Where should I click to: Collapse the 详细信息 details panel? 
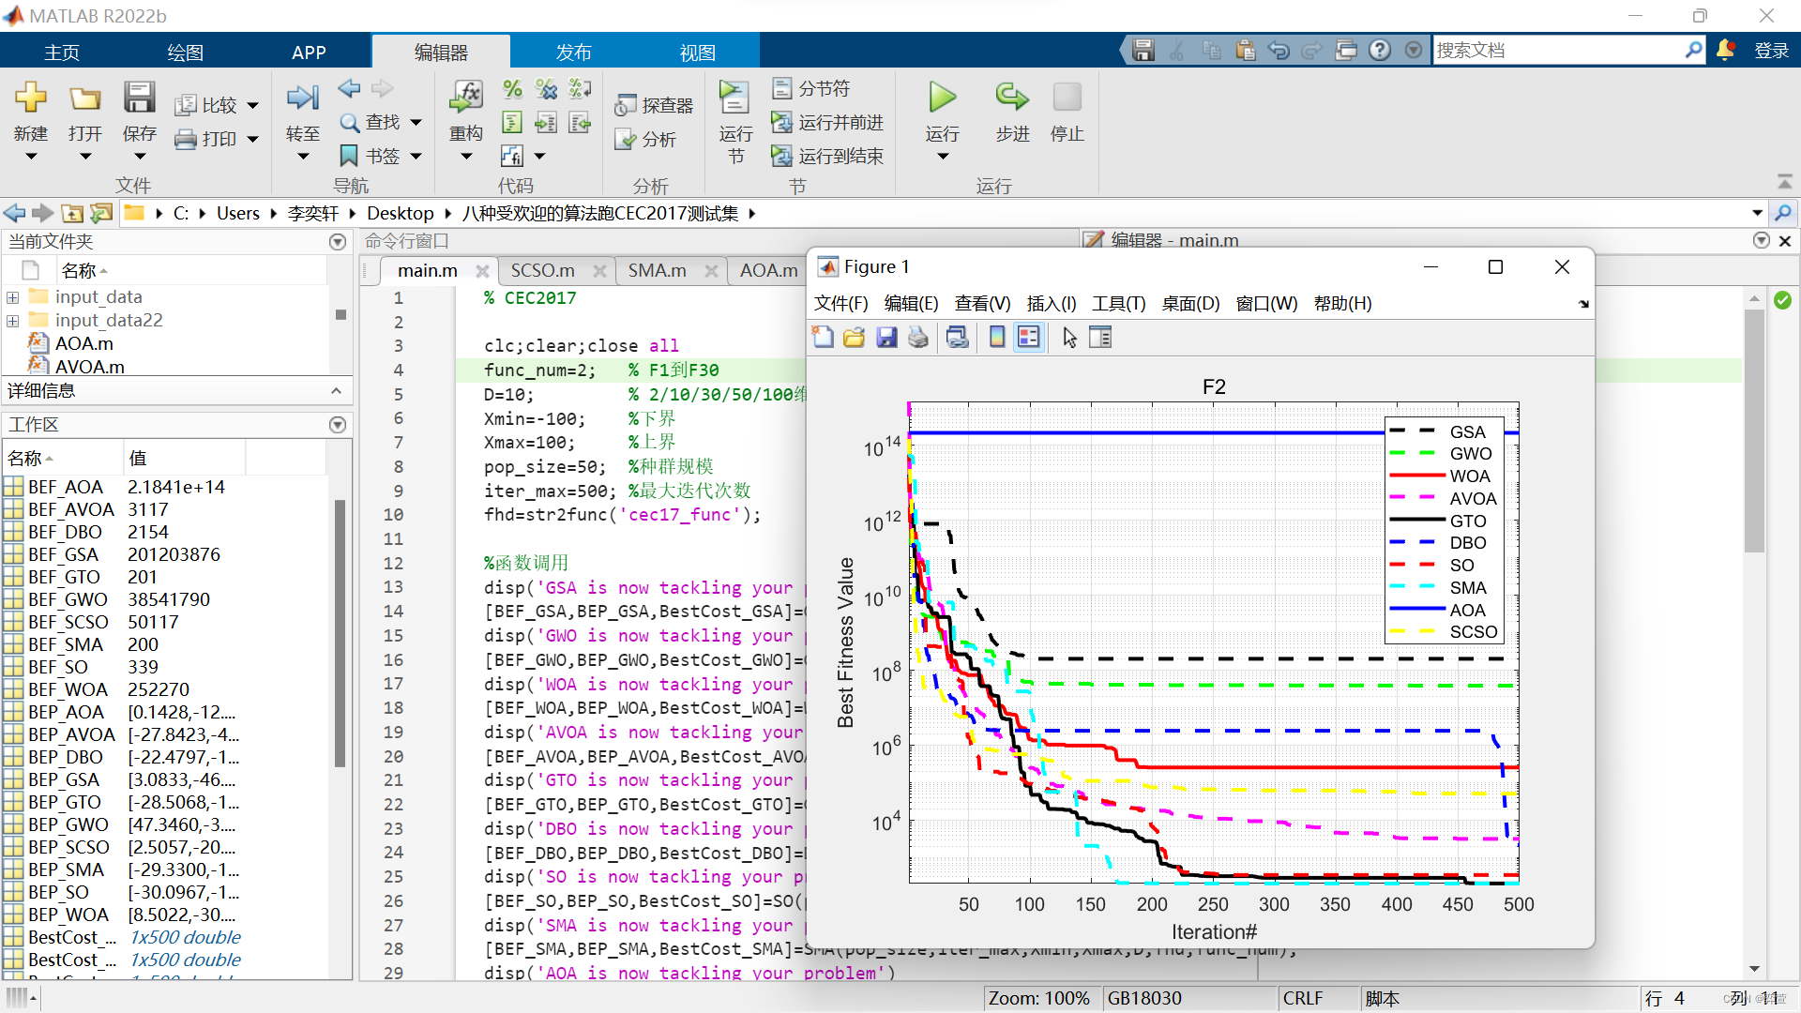click(337, 390)
